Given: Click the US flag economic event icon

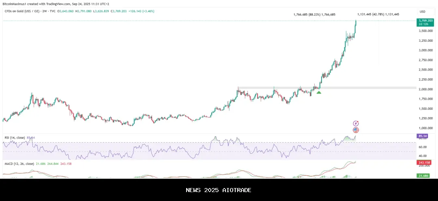Looking at the screenshot, I should [356, 130].
